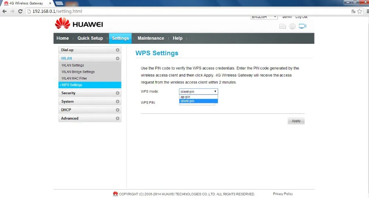Click the globe network status icon
Image resolution: width=369 pixels, height=198 pixels.
point(293,26)
